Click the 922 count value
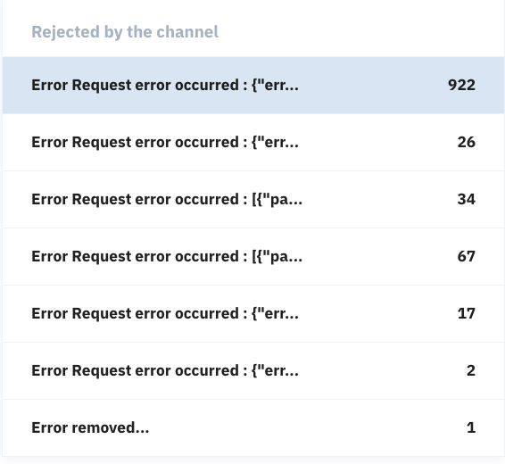The width and height of the screenshot is (505, 464). [x=461, y=86]
